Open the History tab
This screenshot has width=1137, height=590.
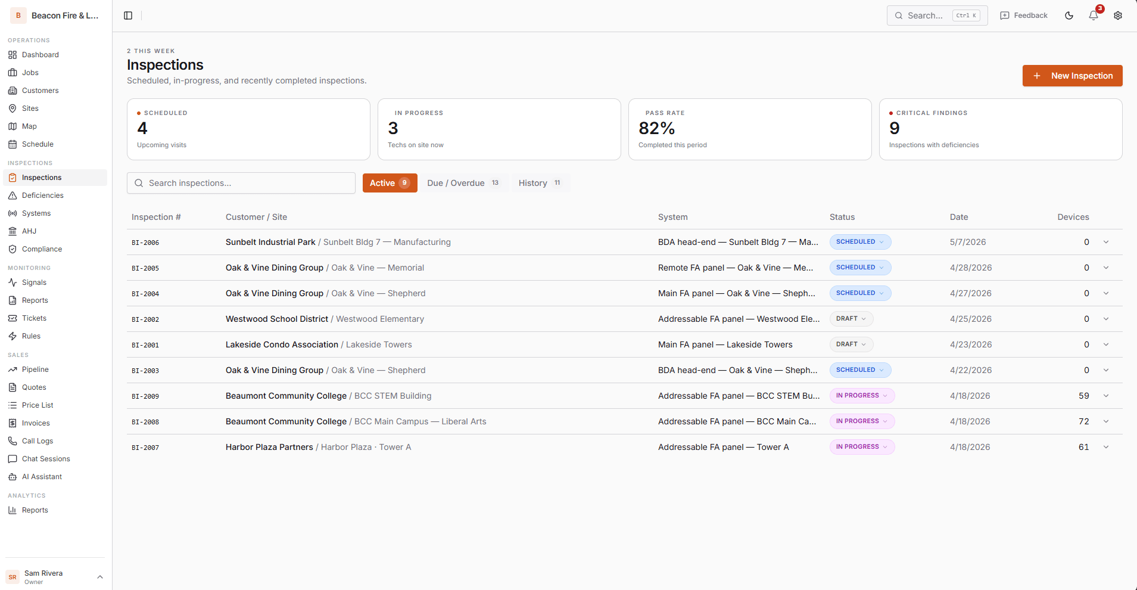[538, 183]
